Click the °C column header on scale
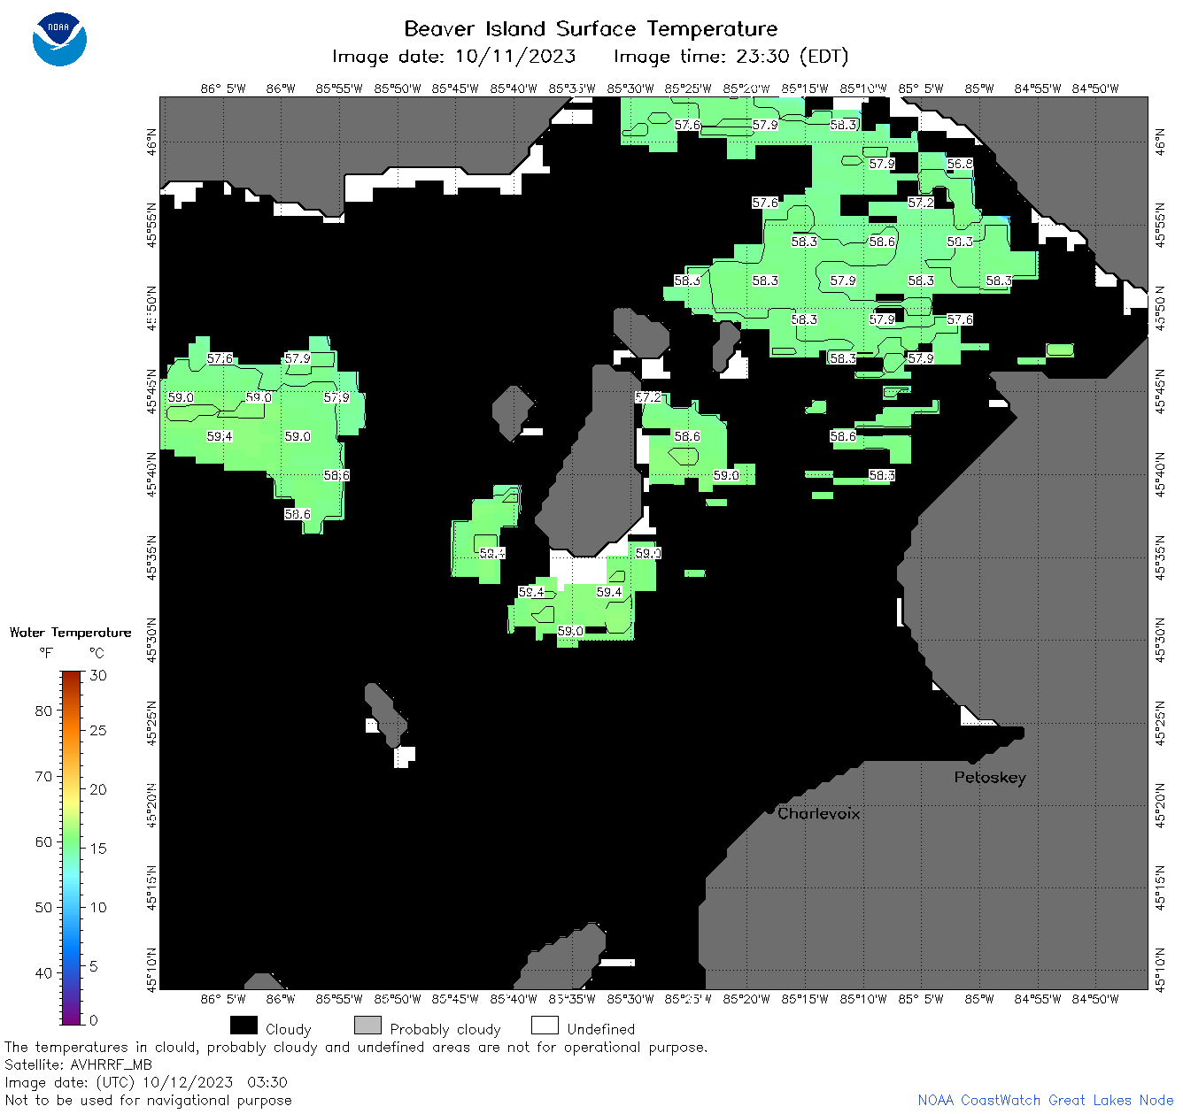This screenshot has height=1114, width=1183. [97, 653]
